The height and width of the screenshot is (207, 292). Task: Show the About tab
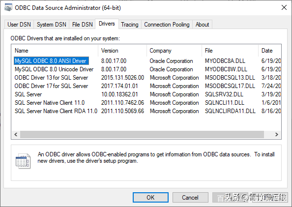(202, 25)
